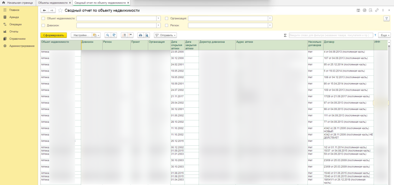Screen dimensions: 394x185
Task: Click into the filter word search field
Action: [x=330, y=35]
